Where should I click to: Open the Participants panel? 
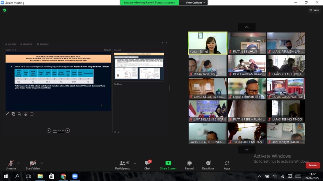[122, 165]
